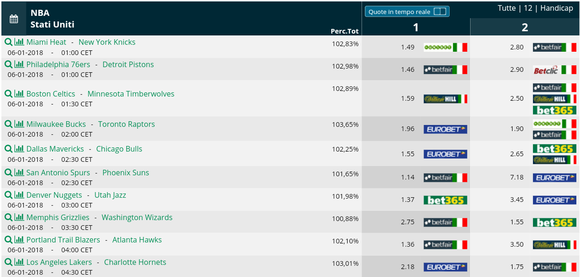Open the calendar icon in NBA header

click(x=14, y=19)
